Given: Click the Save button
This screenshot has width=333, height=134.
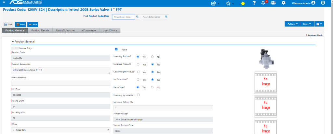Looking at the screenshot, I should tap(8, 25).
